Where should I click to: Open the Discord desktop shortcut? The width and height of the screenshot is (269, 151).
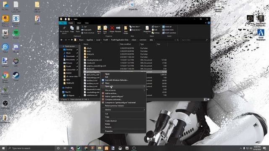click(x=16, y=48)
